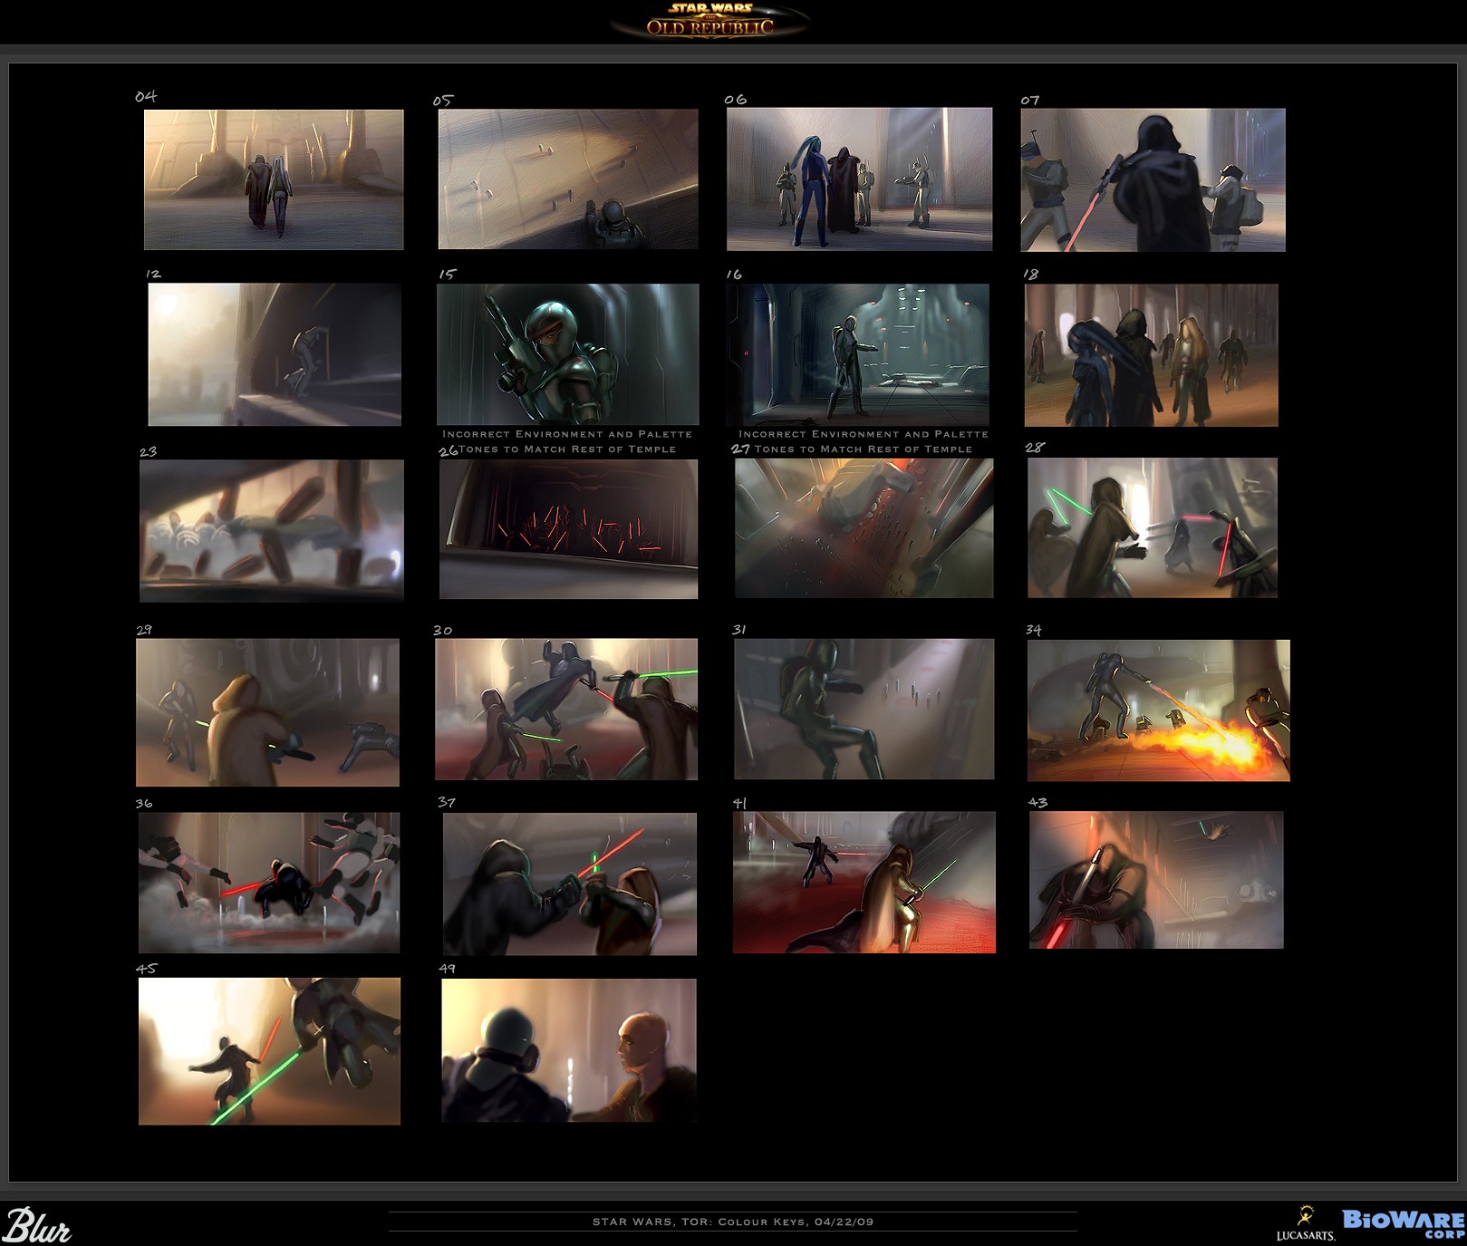Select frame 15 trooper thumbnail
Viewport: 1467px width, 1246px height.
(x=568, y=354)
